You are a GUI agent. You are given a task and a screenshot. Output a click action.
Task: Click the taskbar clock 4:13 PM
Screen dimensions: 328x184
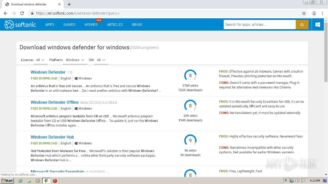click(x=315, y=181)
